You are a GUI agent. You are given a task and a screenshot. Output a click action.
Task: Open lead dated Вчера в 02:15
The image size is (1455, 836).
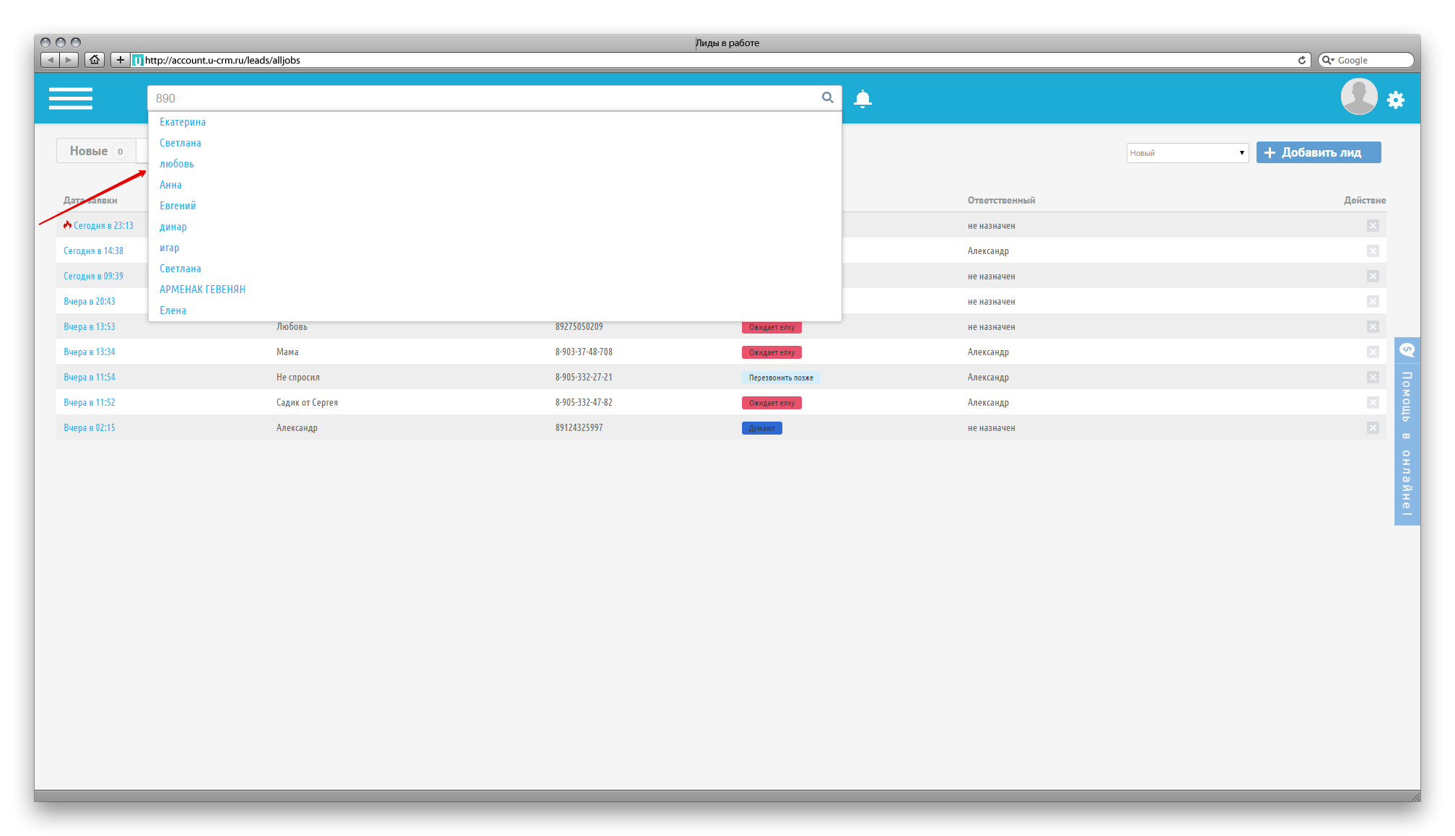pyautogui.click(x=89, y=428)
